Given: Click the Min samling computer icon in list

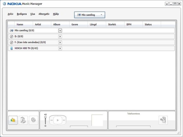Looking at the screenshot, I should pyautogui.click(x=11, y=31).
